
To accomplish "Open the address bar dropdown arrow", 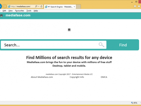I will [x=39, y=7].
